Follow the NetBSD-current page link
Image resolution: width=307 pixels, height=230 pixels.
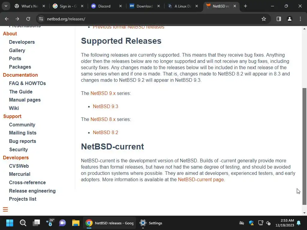[201, 180]
